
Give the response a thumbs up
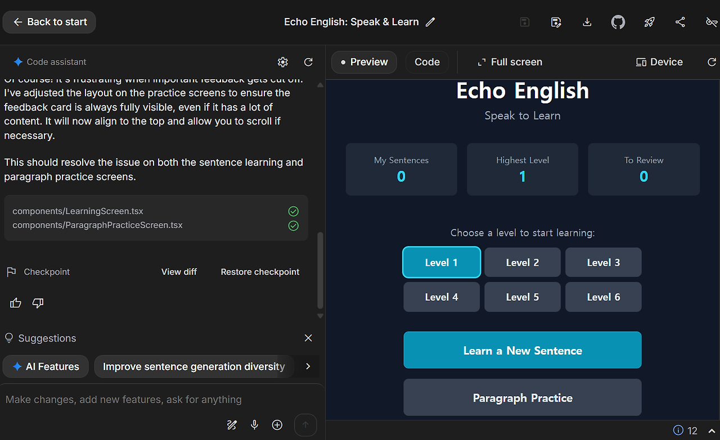pos(16,303)
